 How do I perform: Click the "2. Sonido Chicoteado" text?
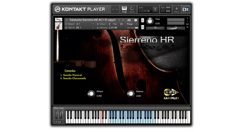click(73, 78)
